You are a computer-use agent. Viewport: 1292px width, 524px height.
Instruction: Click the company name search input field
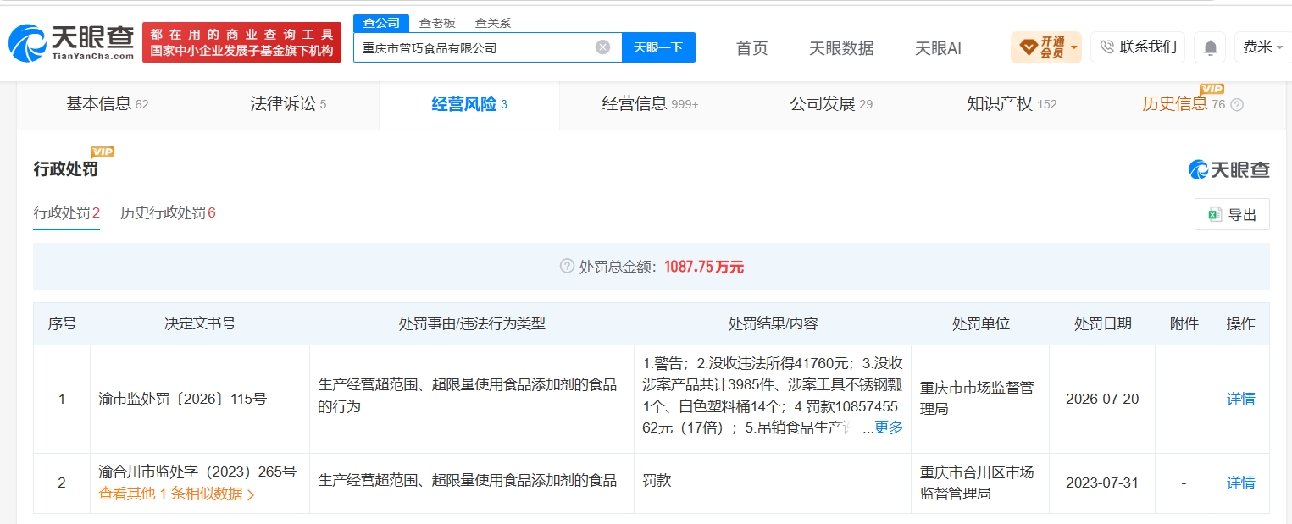tap(474, 47)
